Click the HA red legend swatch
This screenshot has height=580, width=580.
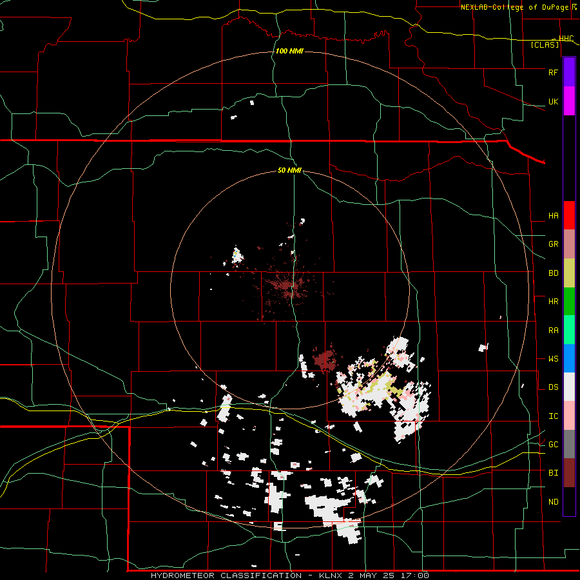[x=569, y=215]
